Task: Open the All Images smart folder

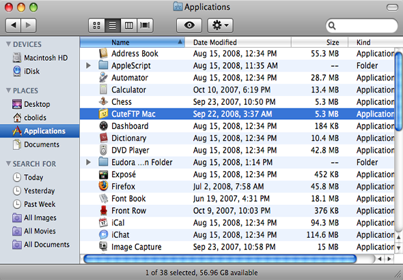Action: (40, 218)
